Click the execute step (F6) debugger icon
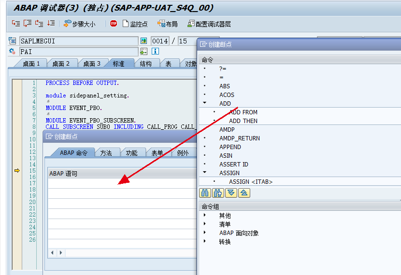This screenshot has width=401, height=275. pos(28,24)
